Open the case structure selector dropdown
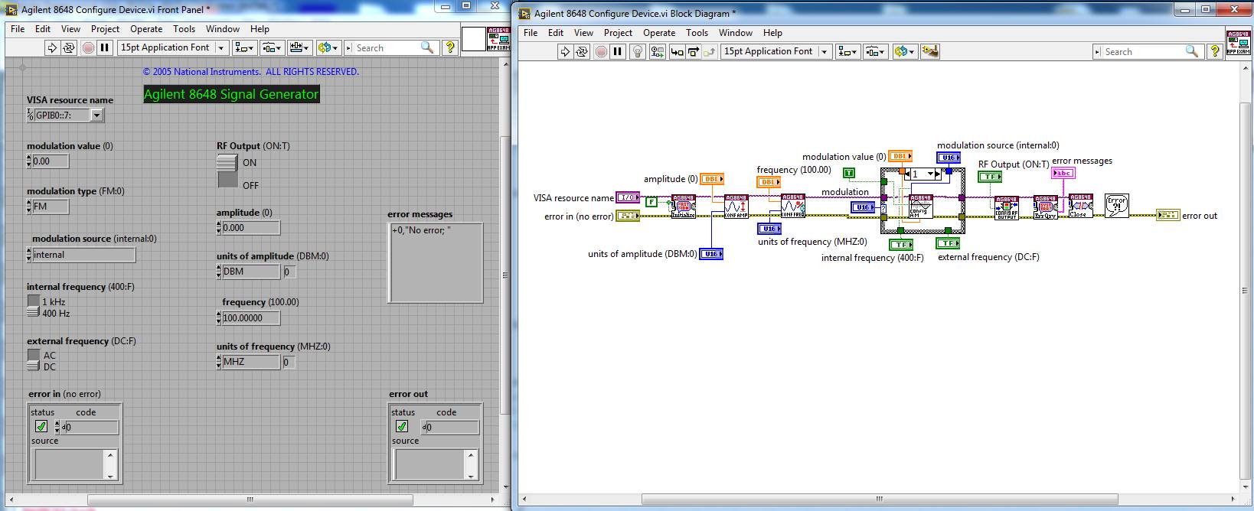Image resolution: width=1254 pixels, height=511 pixels. (930, 174)
